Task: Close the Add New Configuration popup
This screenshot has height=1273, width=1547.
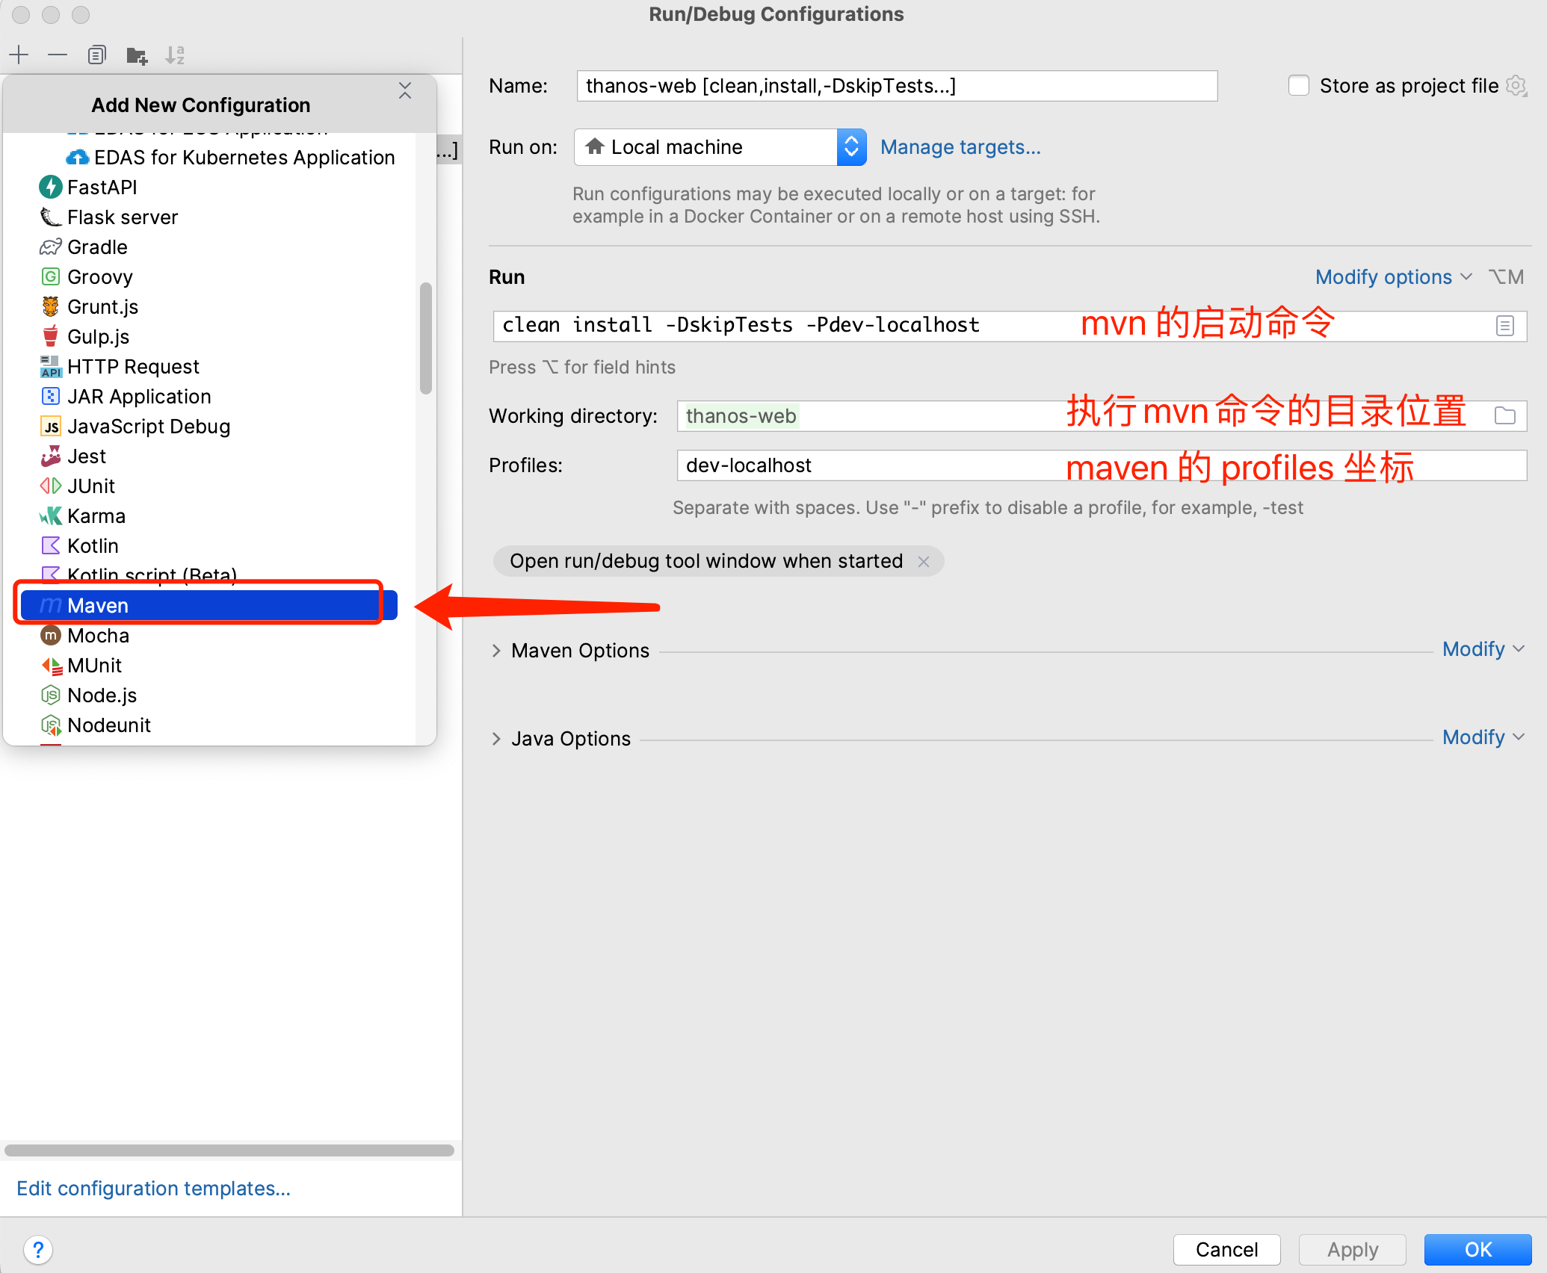Action: click(x=405, y=91)
